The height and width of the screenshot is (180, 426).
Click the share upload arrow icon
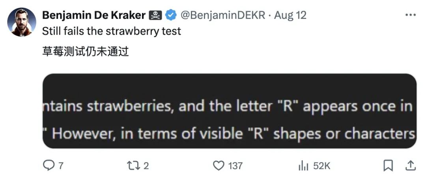tap(410, 165)
